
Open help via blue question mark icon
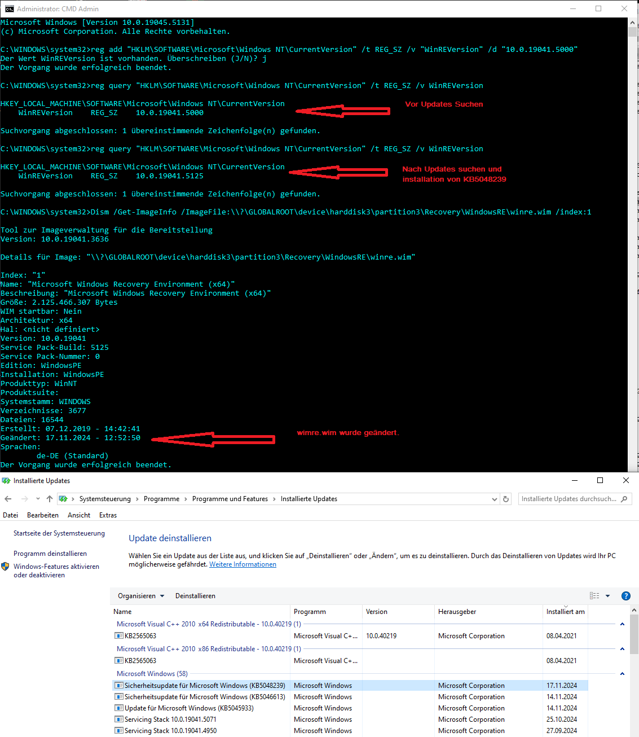(625, 596)
